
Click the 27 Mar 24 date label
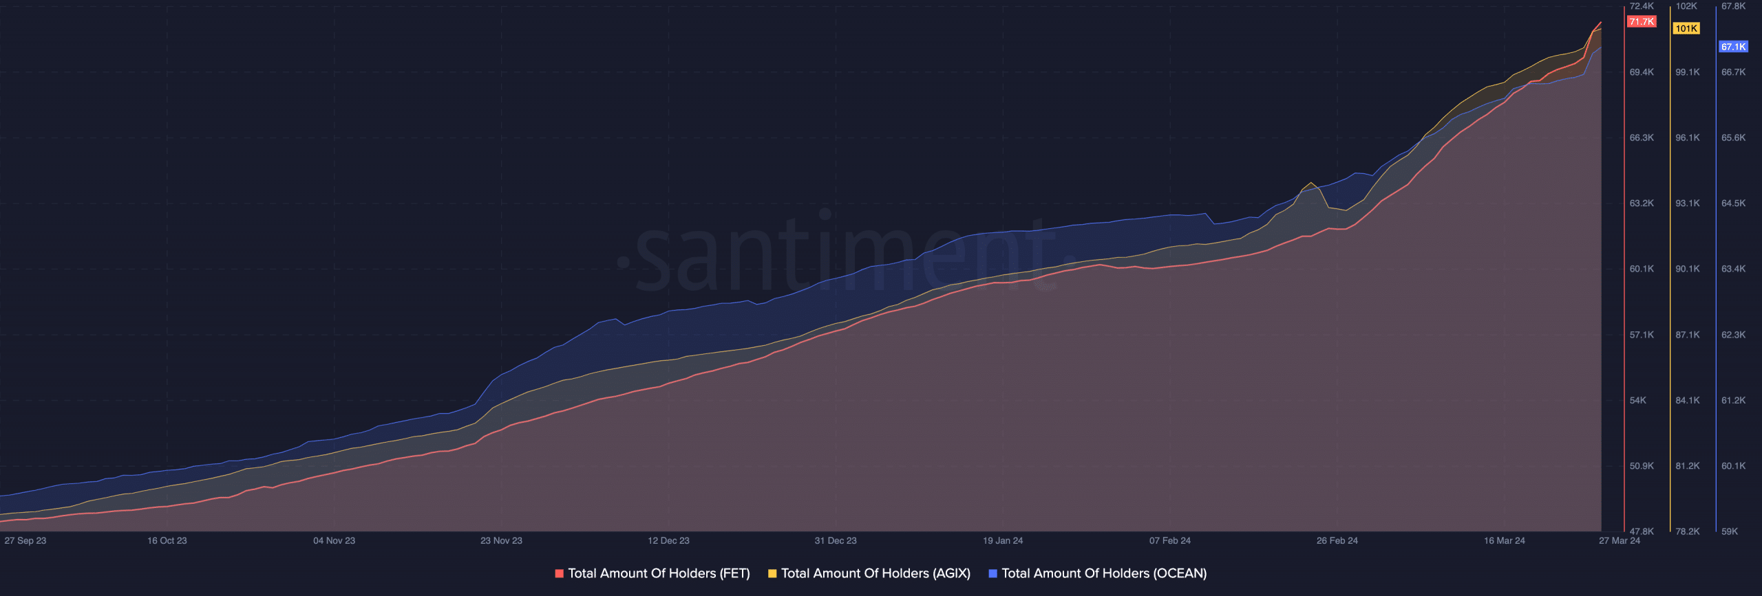click(1620, 540)
